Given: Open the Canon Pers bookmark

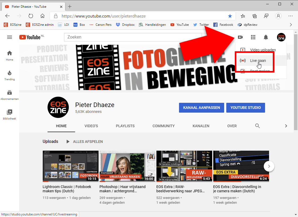Looking at the screenshot, I should pyautogui.click(x=100, y=25).
